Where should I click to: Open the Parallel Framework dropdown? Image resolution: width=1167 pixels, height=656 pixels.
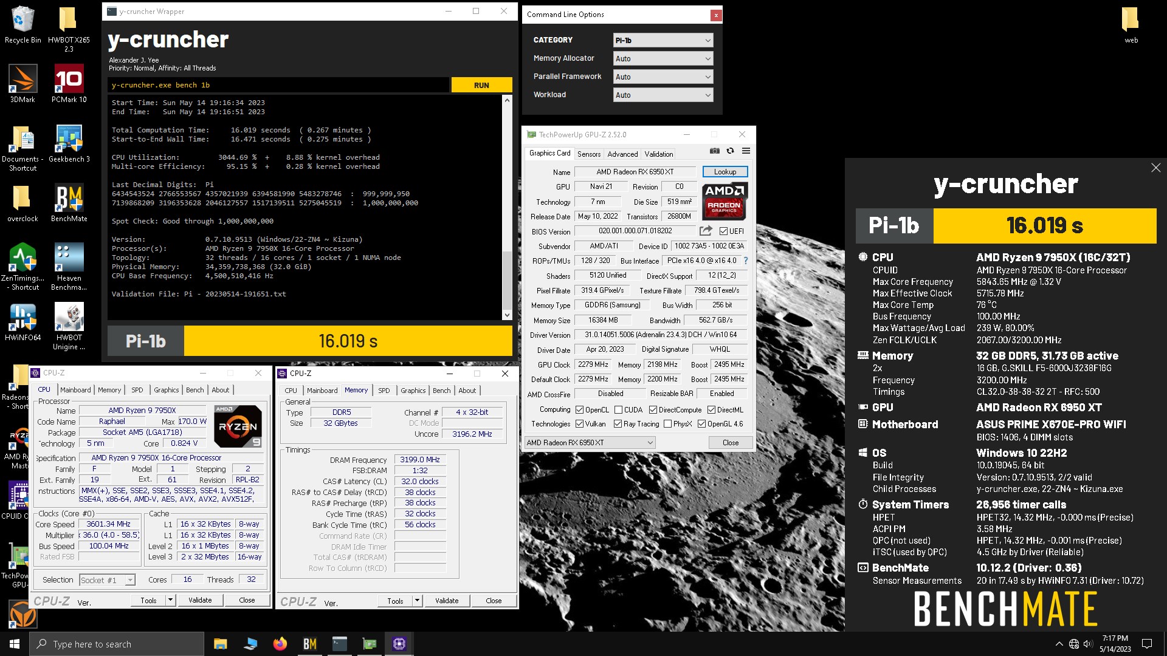pos(663,77)
